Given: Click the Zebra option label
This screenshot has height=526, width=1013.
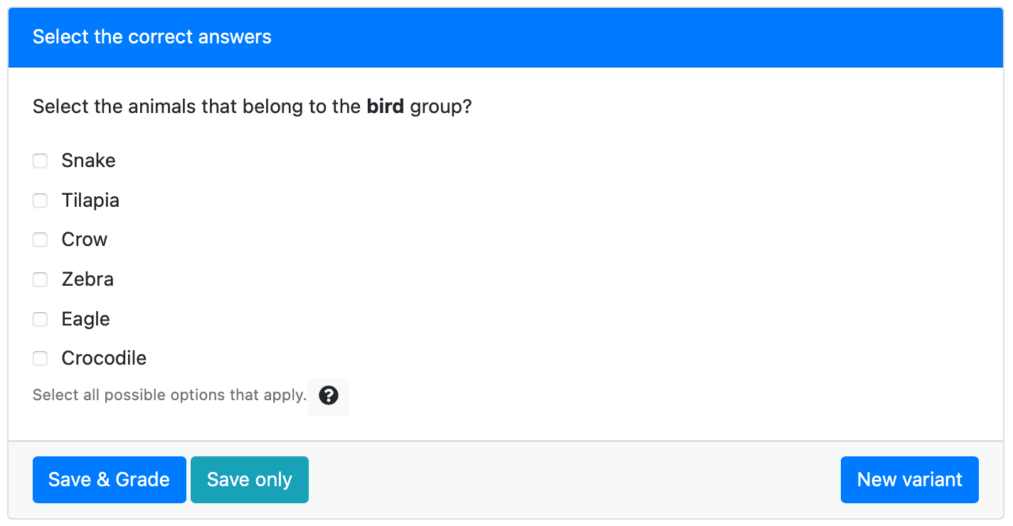Looking at the screenshot, I should coord(87,279).
